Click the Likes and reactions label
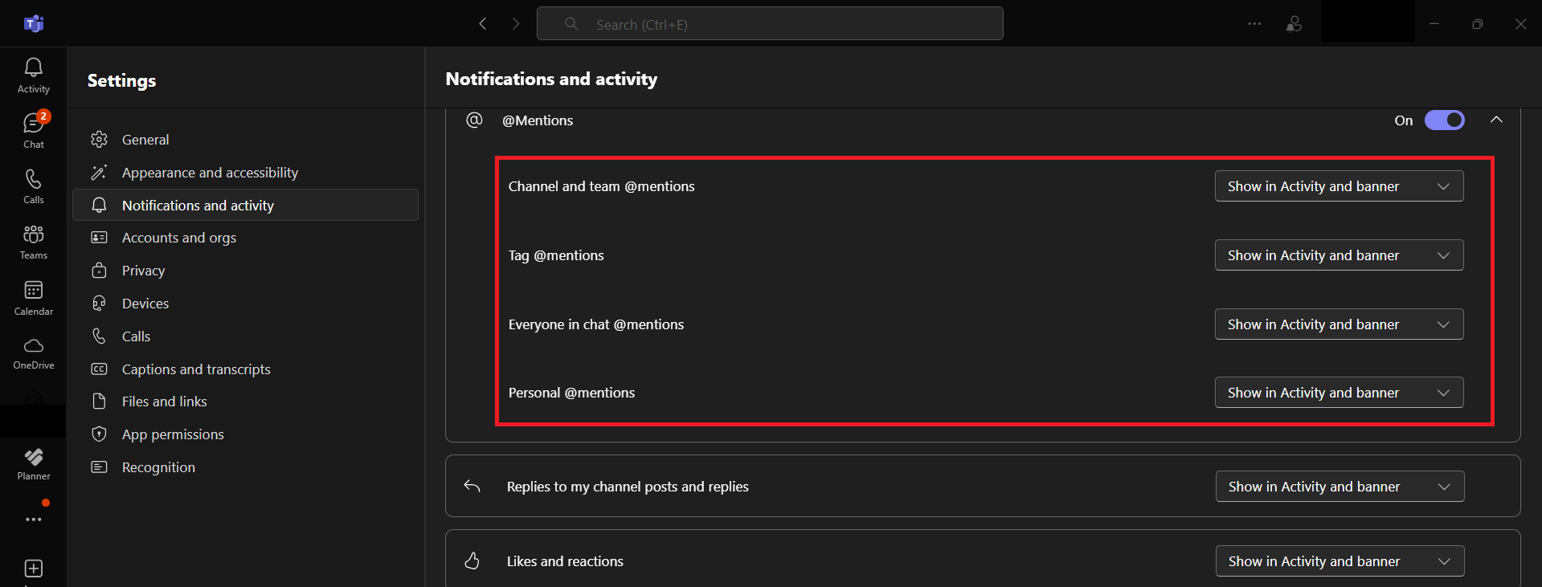 pyautogui.click(x=565, y=561)
